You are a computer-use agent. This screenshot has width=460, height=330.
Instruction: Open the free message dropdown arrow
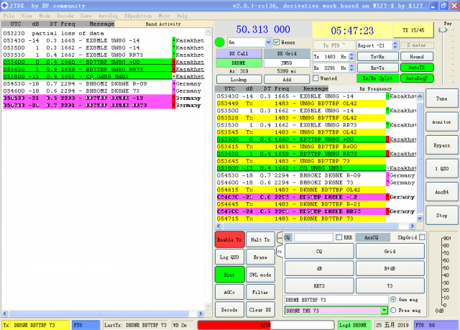pos(385,310)
